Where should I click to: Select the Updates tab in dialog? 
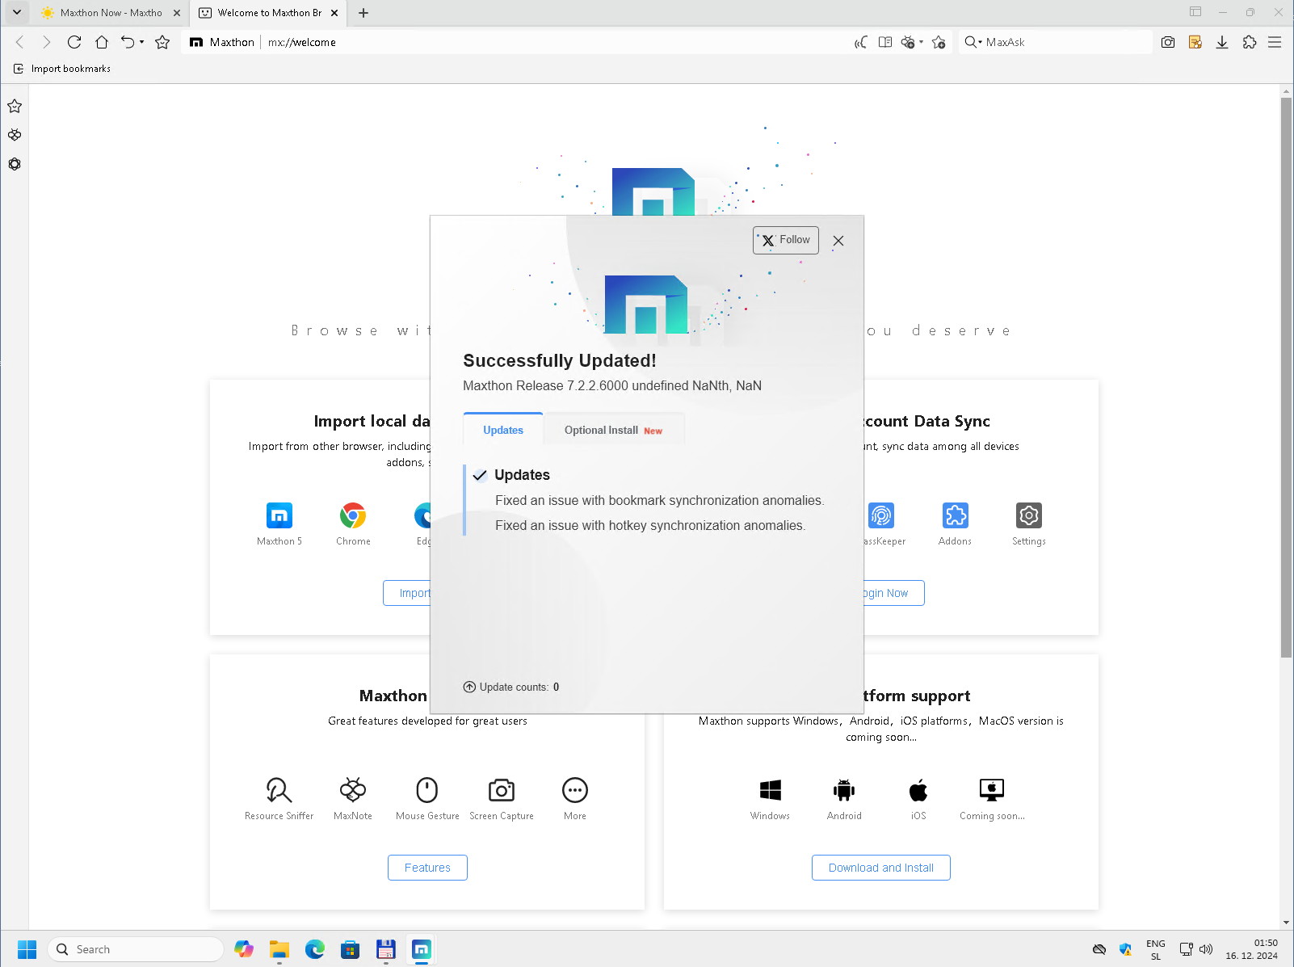pyautogui.click(x=503, y=430)
